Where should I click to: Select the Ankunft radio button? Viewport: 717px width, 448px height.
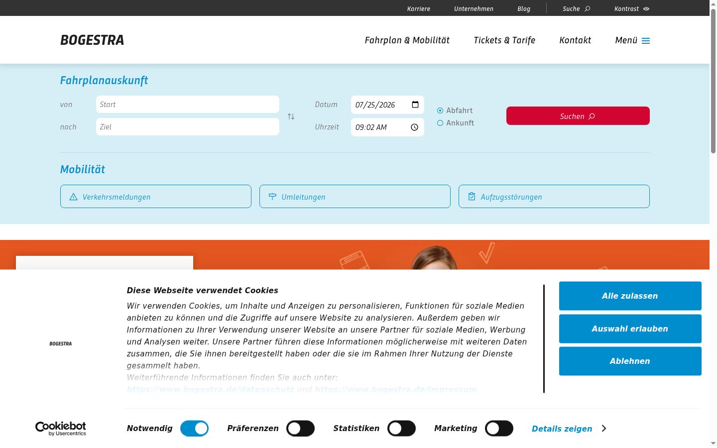(x=440, y=123)
